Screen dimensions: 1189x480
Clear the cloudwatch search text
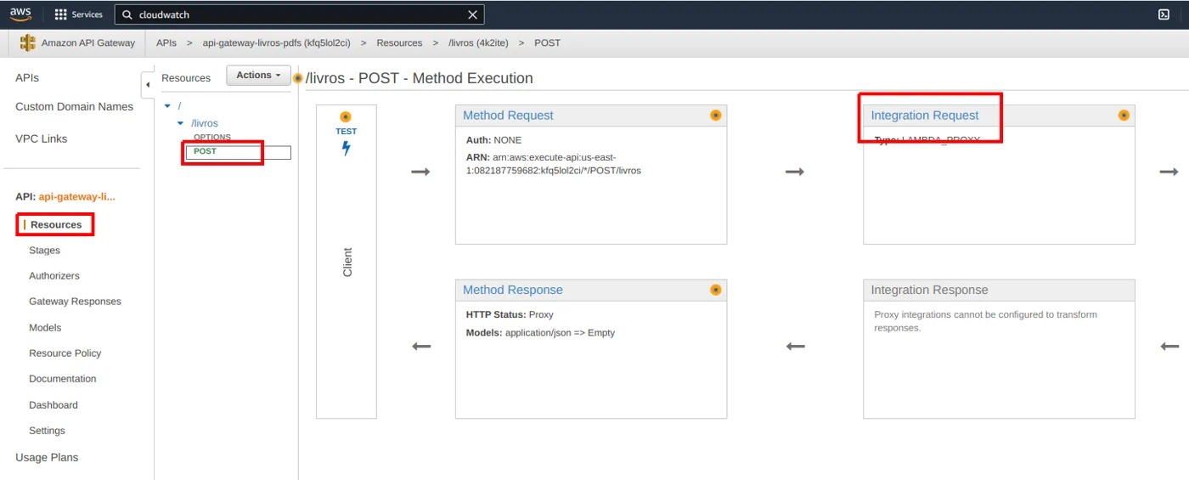pos(472,14)
